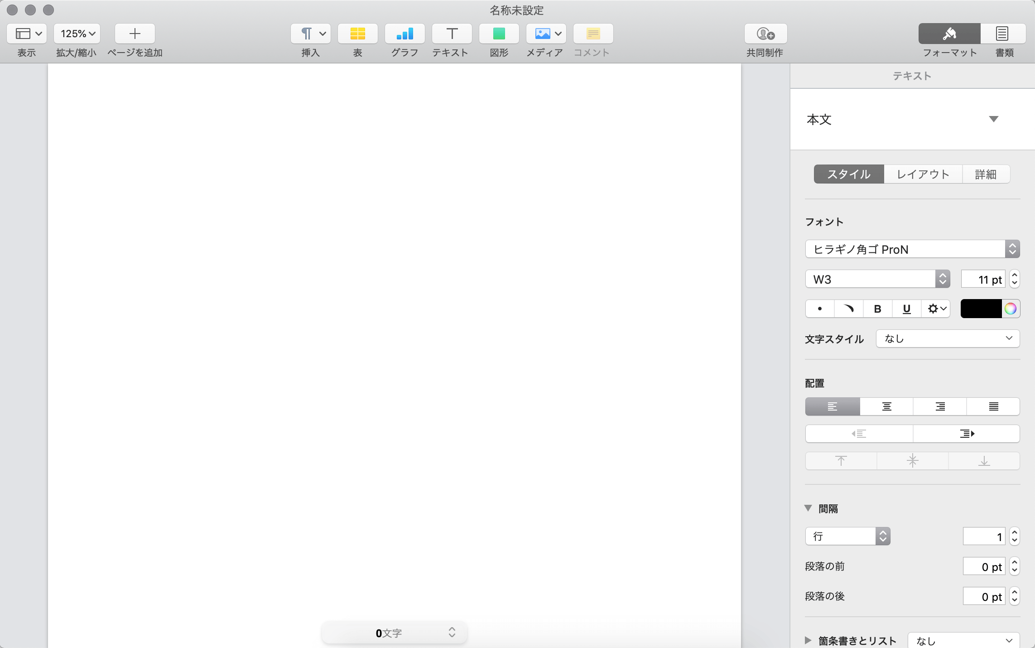Increase indent with the indent icon
The height and width of the screenshot is (648, 1035).
tap(967, 434)
